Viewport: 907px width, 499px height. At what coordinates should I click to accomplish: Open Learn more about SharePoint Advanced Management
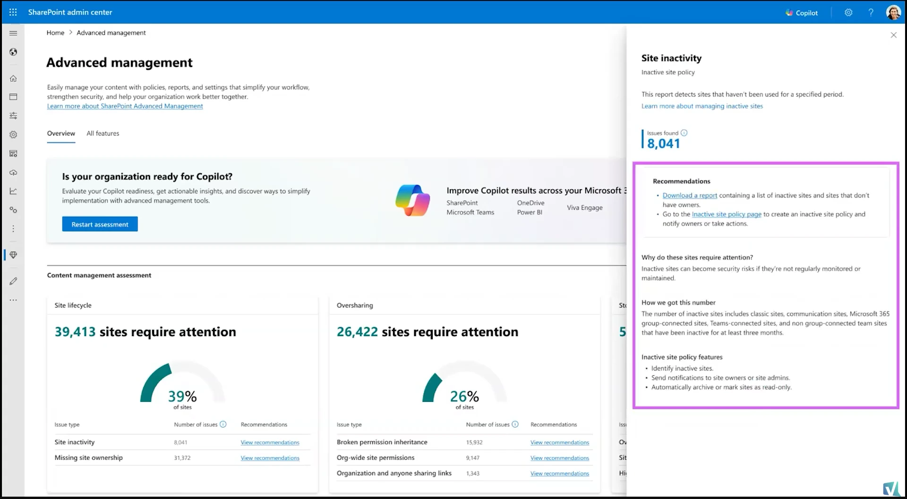coord(125,106)
